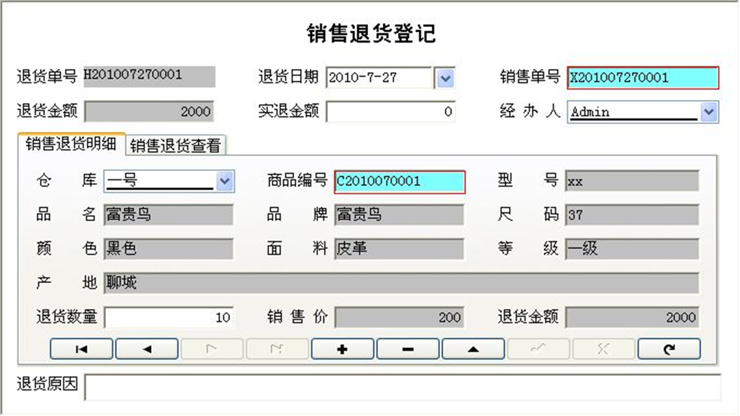Go to the previous record
The width and height of the screenshot is (740, 416).
click(x=146, y=348)
